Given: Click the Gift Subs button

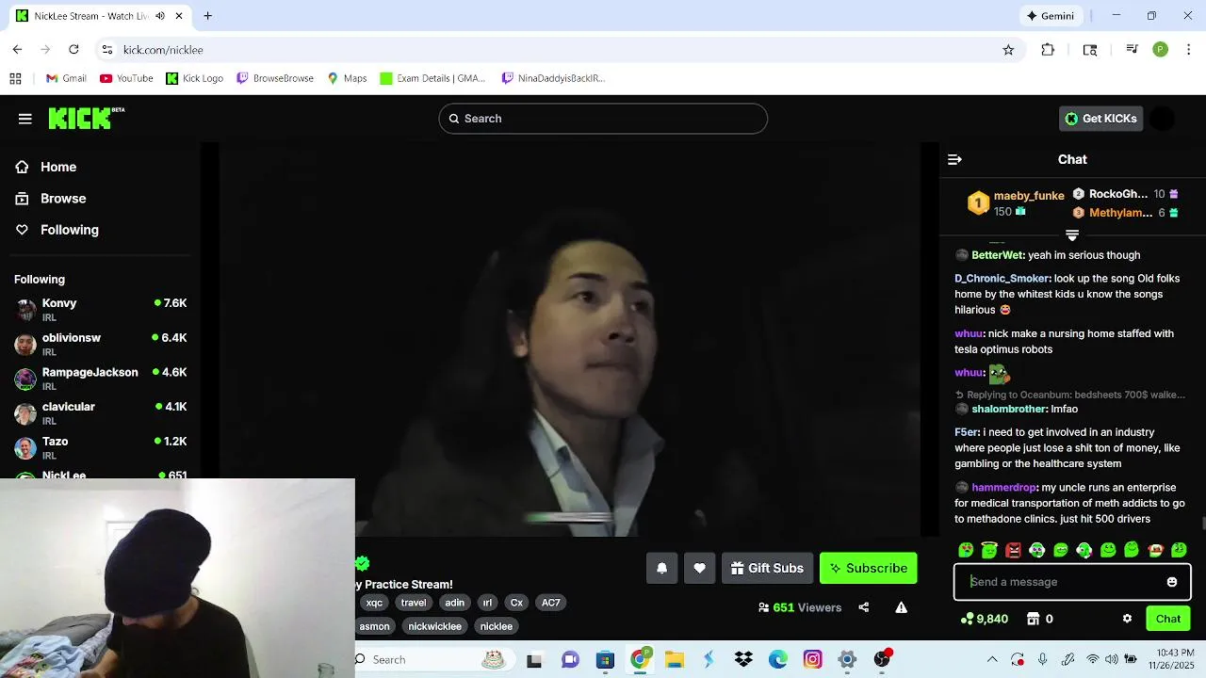Looking at the screenshot, I should click(766, 568).
